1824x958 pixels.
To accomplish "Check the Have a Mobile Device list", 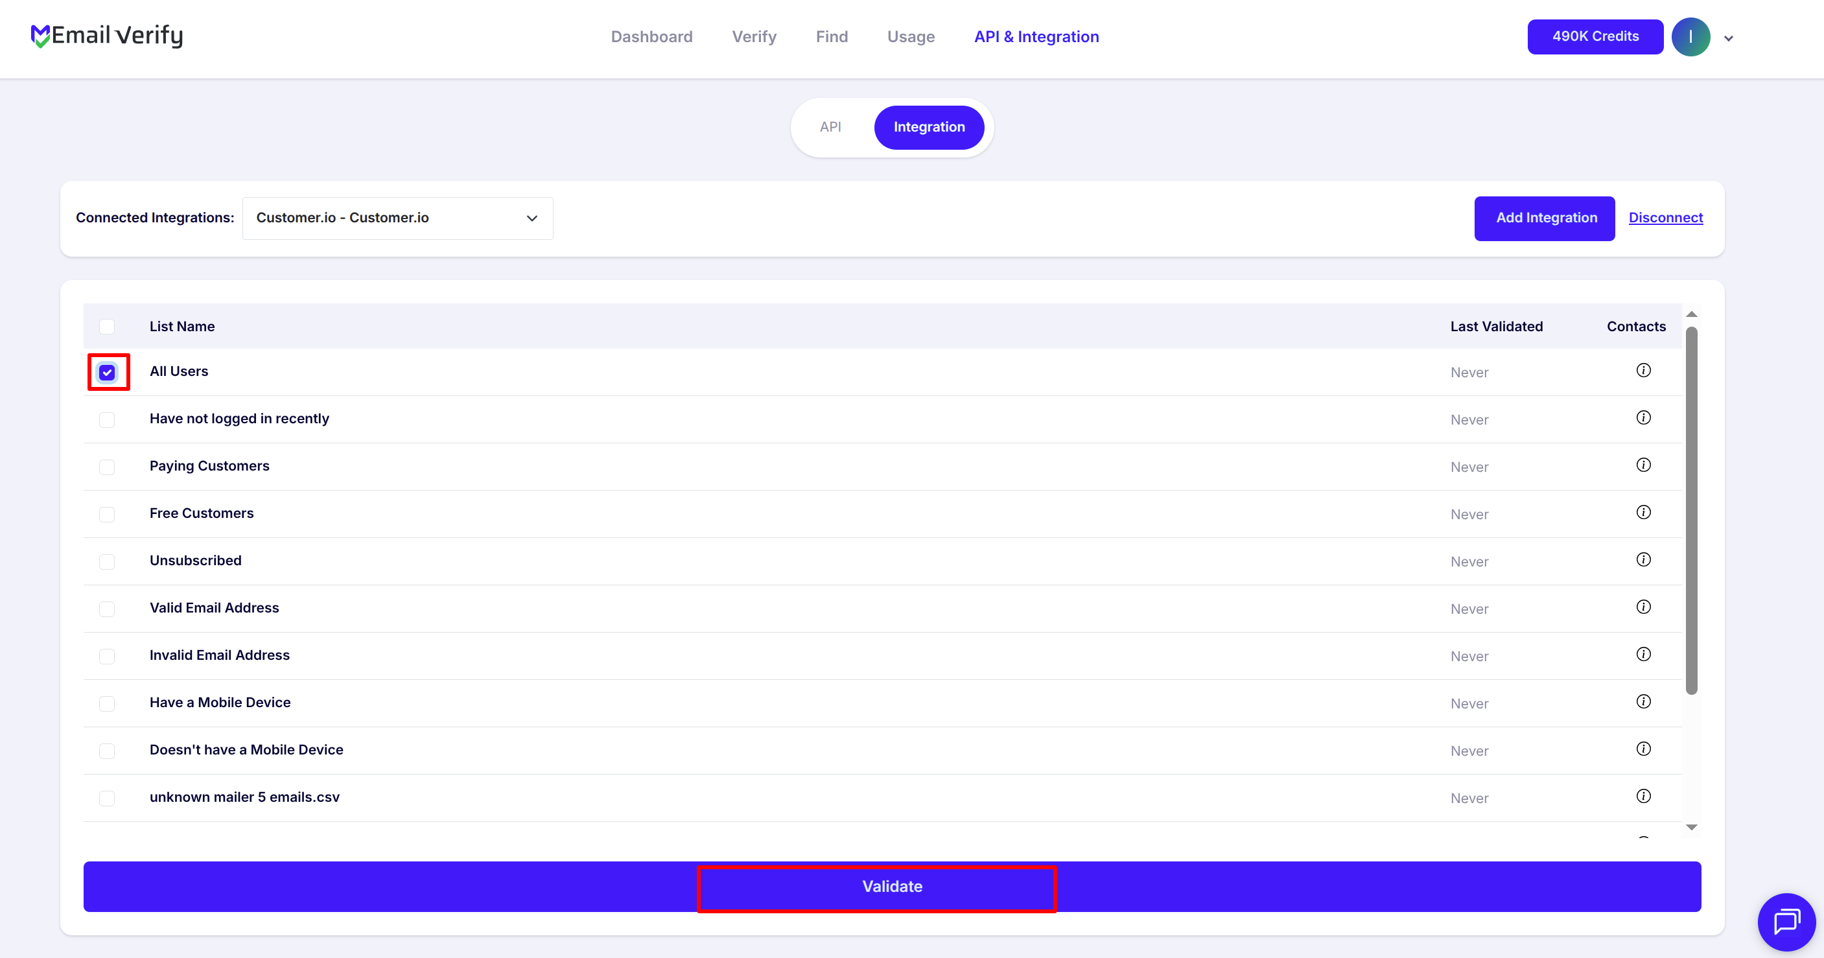I will pos(107,704).
